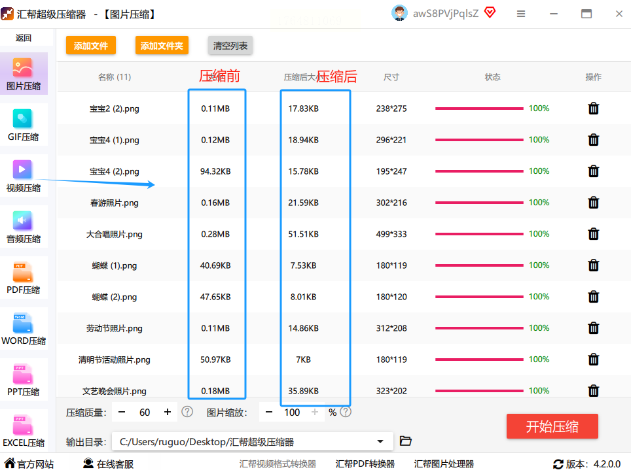Click the 清空列表 button
The height and width of the screenshot is (470, 631).
pyautogui.click(x=230, y=46)
